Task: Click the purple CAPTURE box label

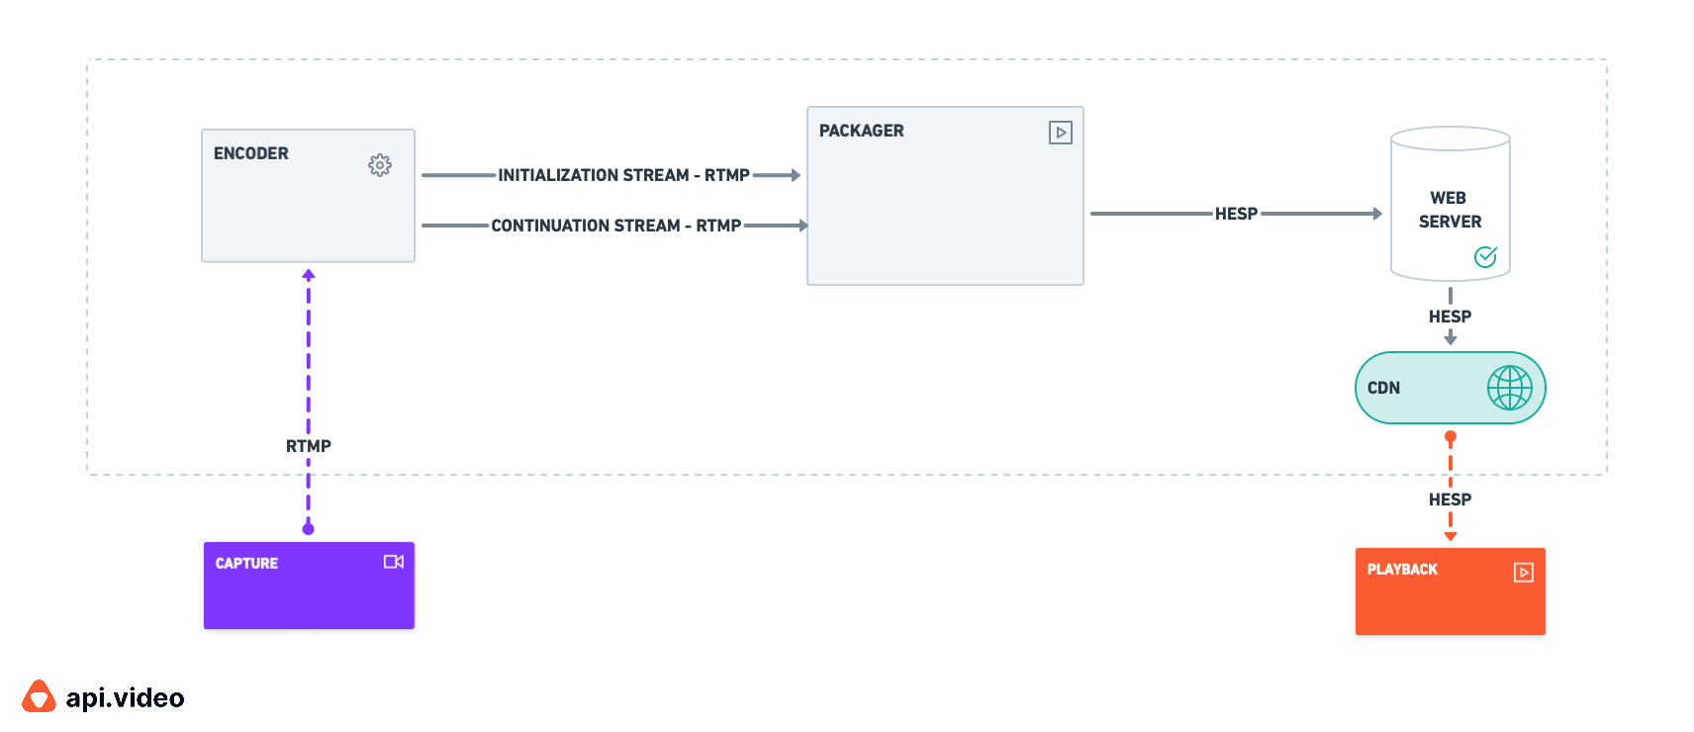Action: point(246,563)
